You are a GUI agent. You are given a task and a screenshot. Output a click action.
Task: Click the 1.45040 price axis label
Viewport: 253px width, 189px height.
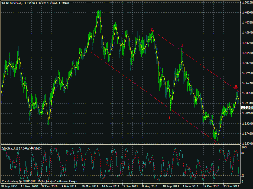pyautogui.click(x=247, y=33)
